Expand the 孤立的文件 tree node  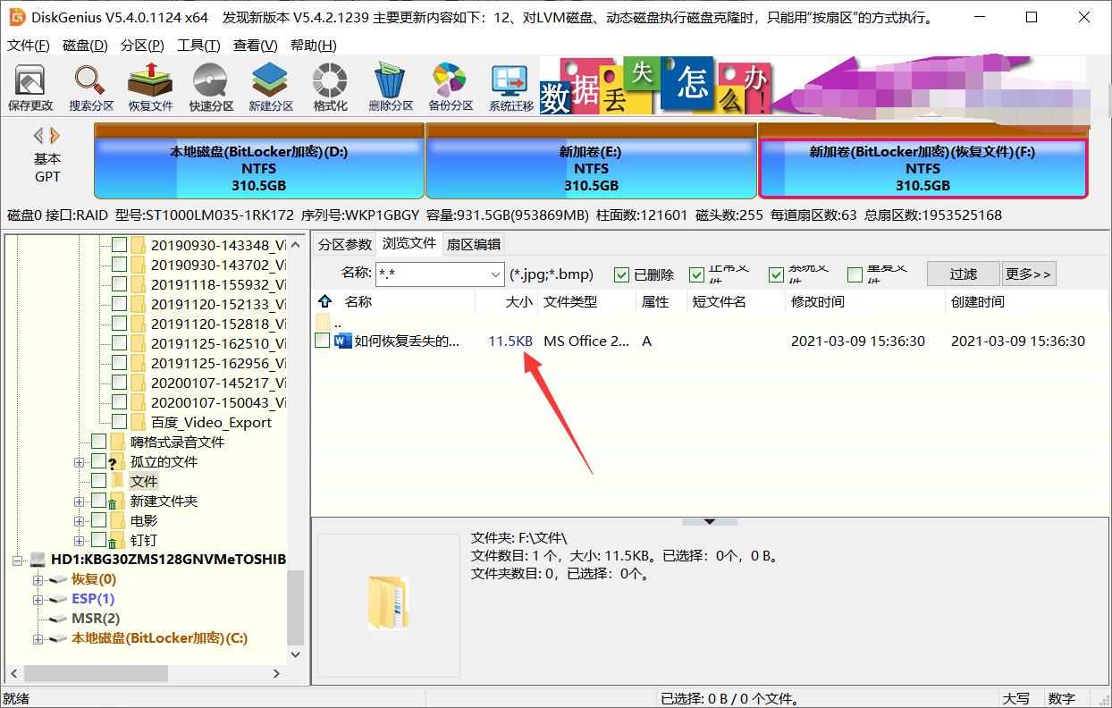[x=80, y=462]
